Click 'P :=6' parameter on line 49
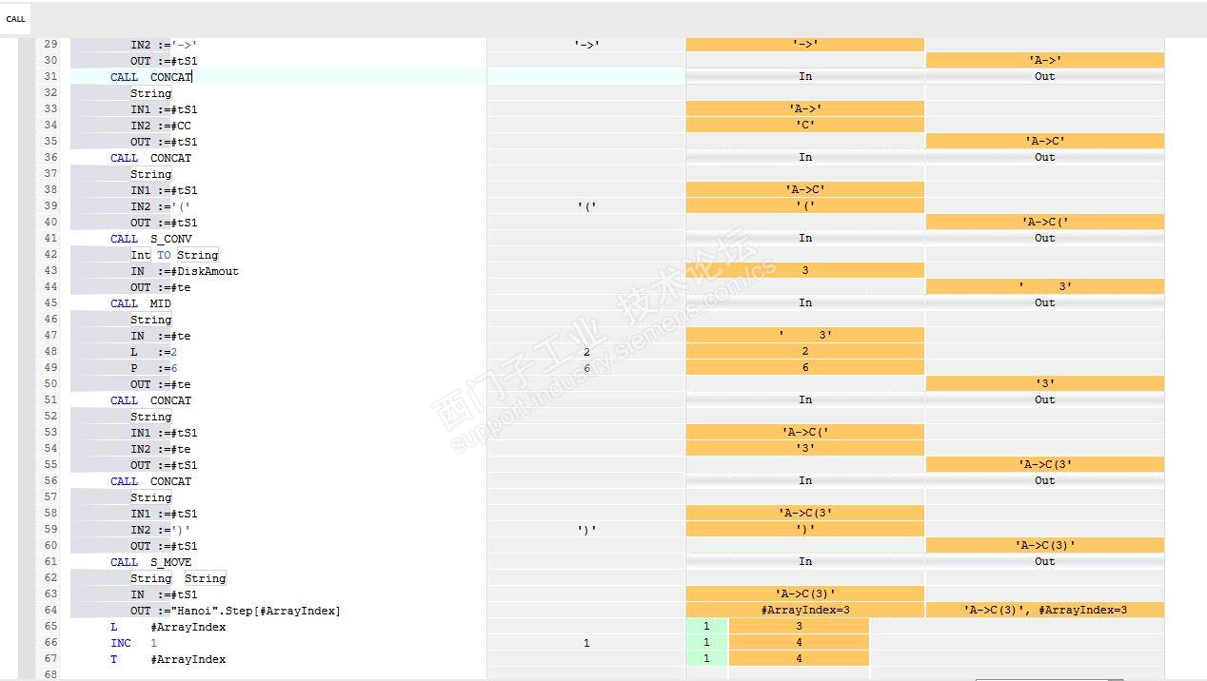This screenshot has width=1207, height=681. point(154,368)
